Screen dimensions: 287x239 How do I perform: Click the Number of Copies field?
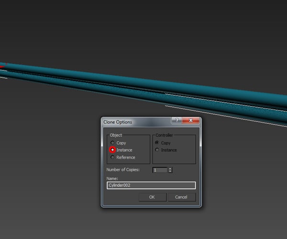160,170
